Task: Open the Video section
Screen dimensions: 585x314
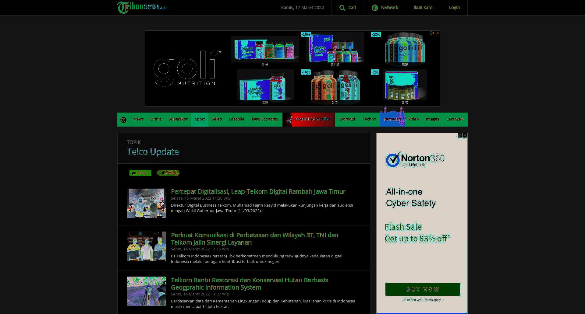Action: coord(413,119)
